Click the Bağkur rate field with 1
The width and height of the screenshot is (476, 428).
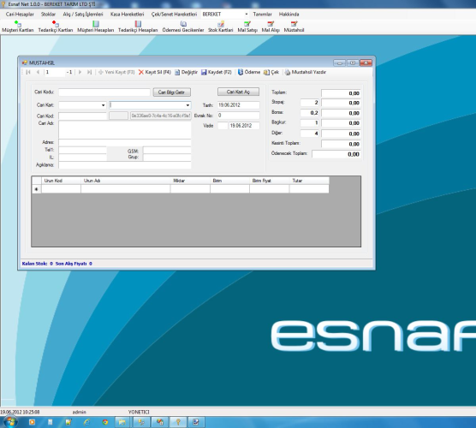pos(309,123)
